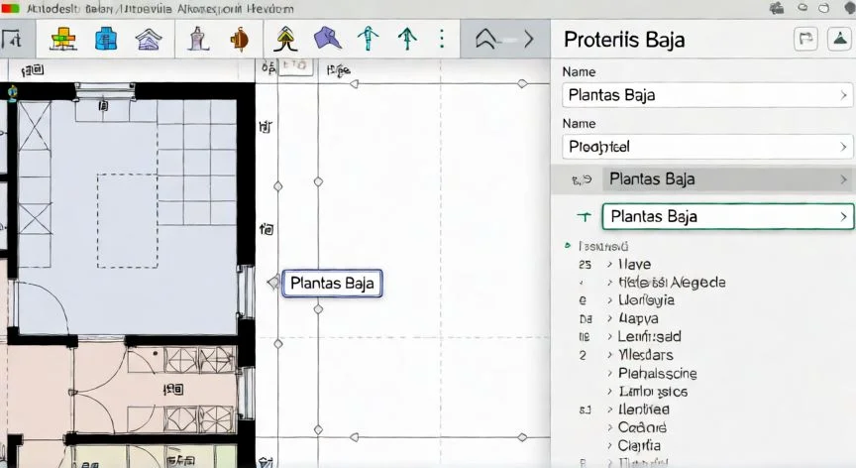Click the 'Uorfeyia' row label
This screenshot has width=856, height=468.
pyautogui.click(x=646, y=300)
